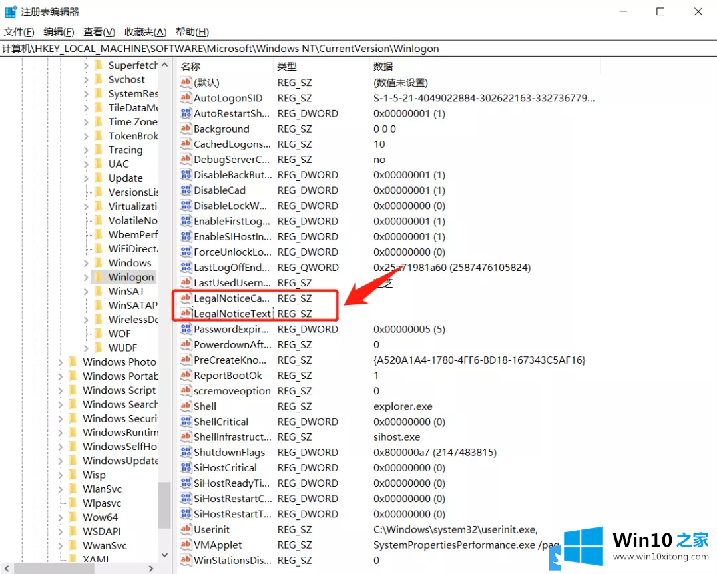Select the PowerdownAfterShutdown value row
Image resolution: width=717 pixels, height=574 pixels.
(389, 344)
